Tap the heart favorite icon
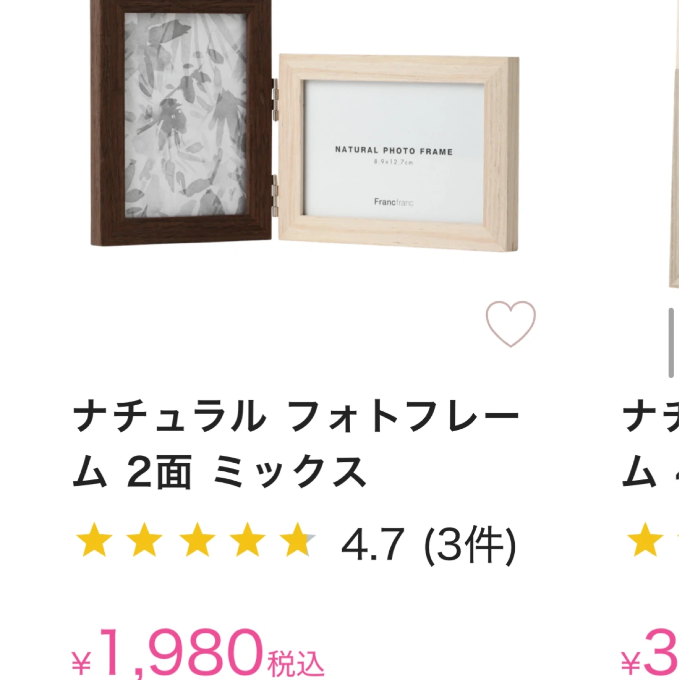Viewport: 679px width, 680px height. 511,324
